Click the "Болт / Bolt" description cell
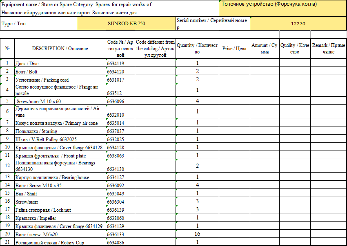The height and width of the screenshot is (246, 347). point(60,71)
